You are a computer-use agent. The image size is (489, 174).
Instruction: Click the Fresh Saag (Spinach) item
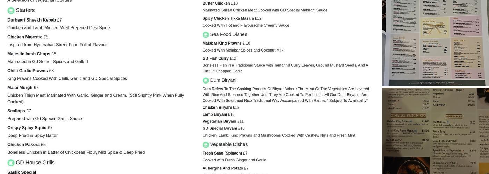click(222, 153)
